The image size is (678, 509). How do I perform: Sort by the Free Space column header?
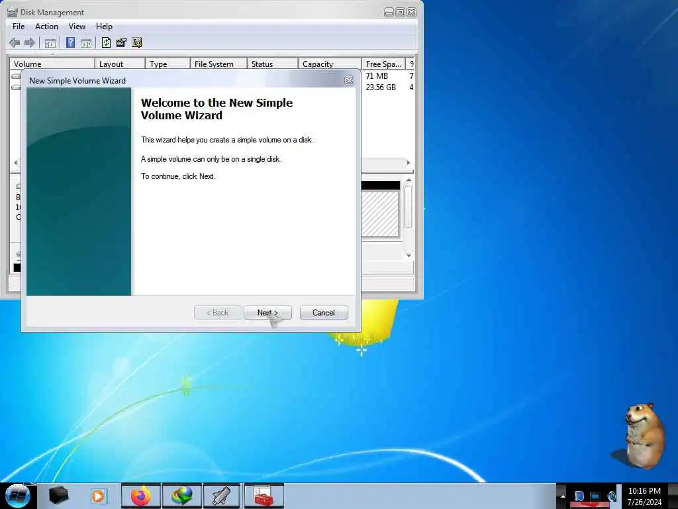(x=383, y=64)
